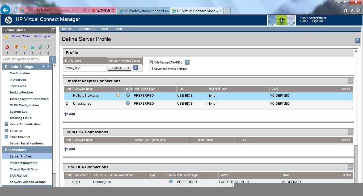363x196 pixels.
Task: Click the help icon for Define Server Profile
Action: (357, 40)
